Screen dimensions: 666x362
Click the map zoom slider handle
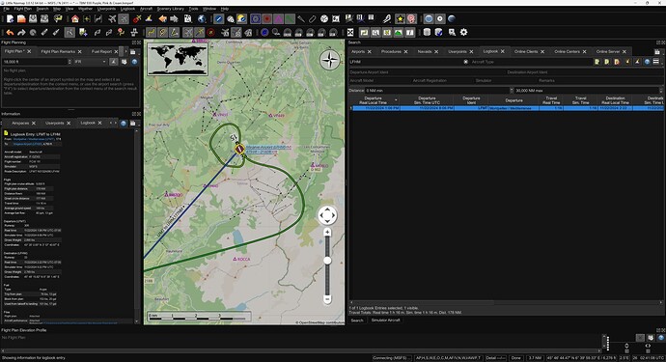[327, 261]
